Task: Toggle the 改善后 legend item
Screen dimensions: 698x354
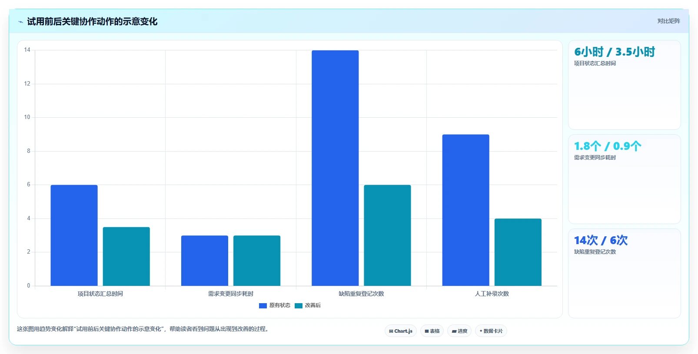Action: [x=308, y=305]
